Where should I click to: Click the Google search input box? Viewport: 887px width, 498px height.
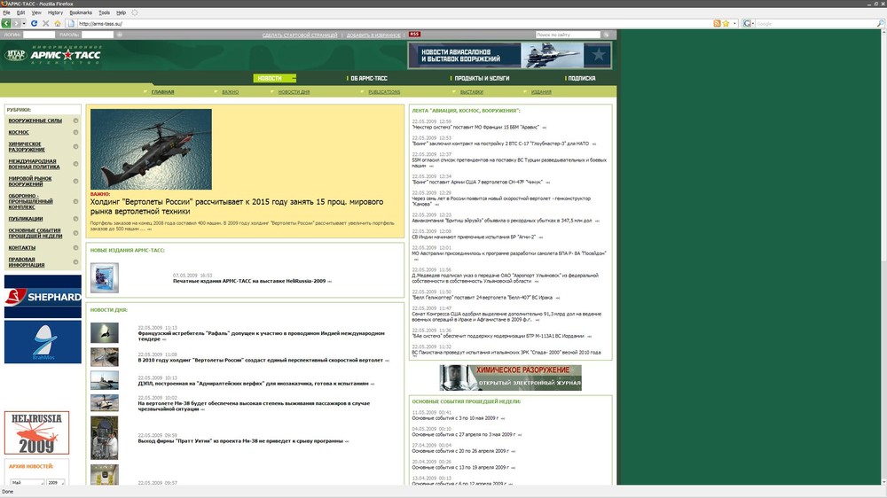(816, 23)
